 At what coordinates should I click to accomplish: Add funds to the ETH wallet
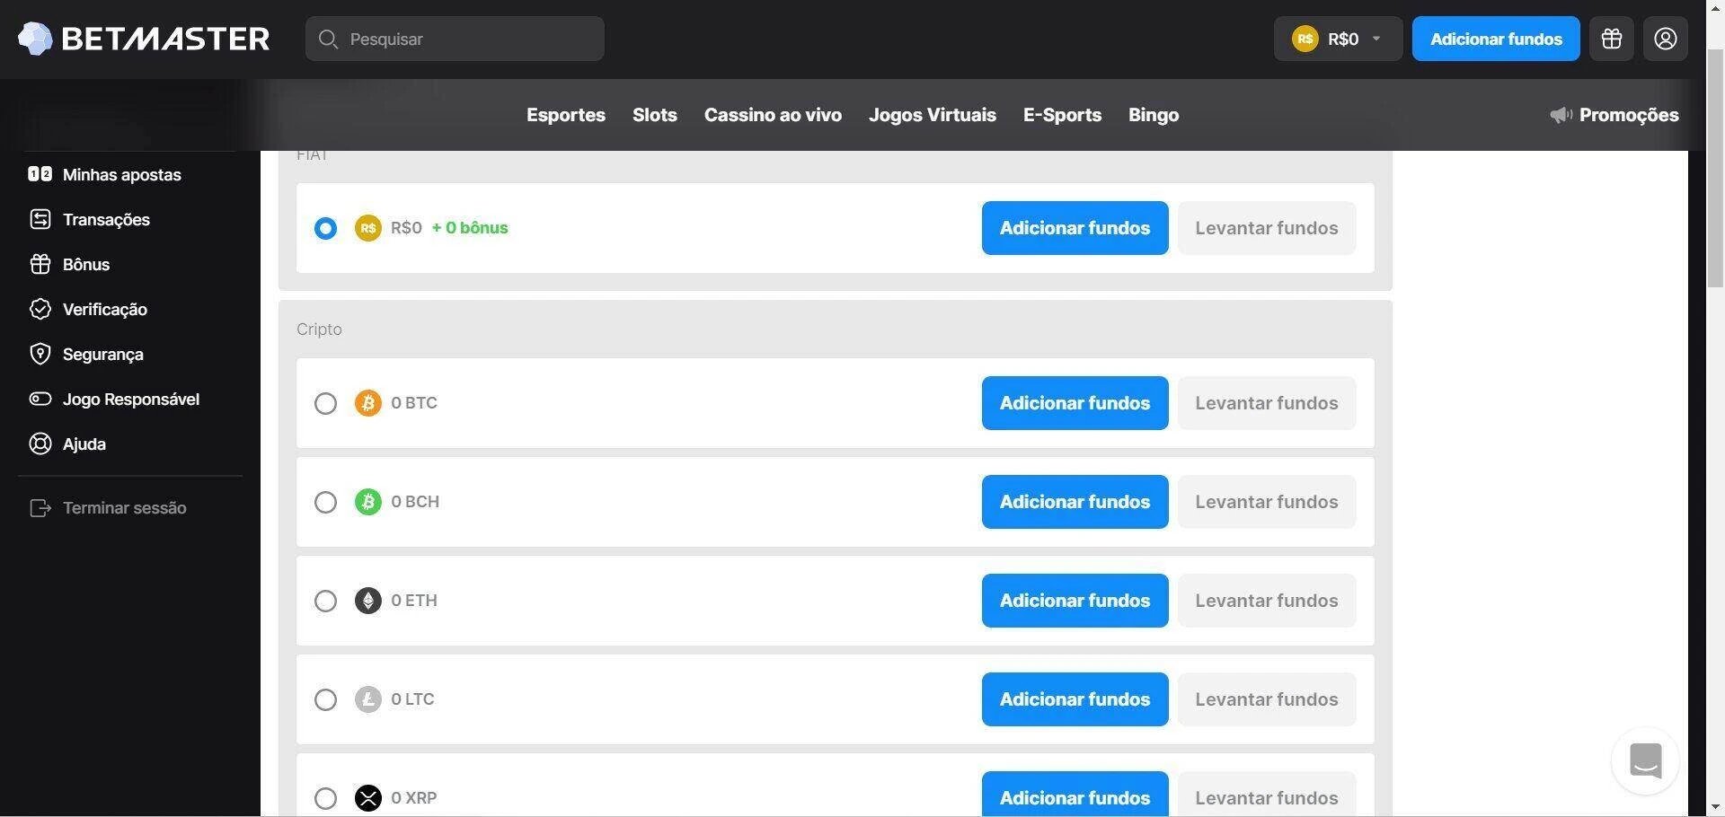click(x=1075, y=601)
